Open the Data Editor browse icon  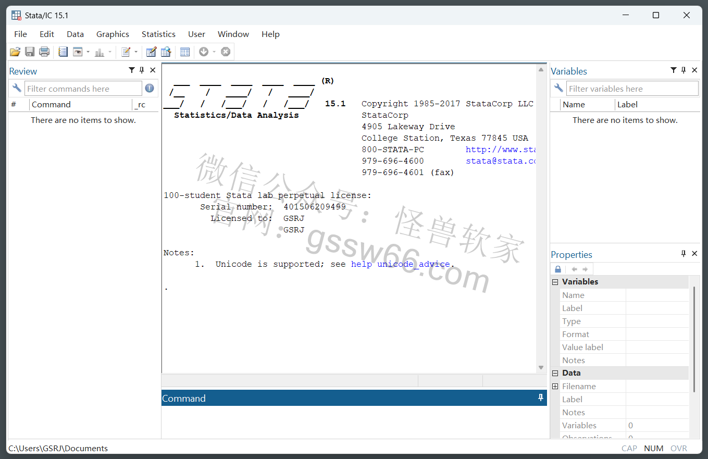(166, 52)
